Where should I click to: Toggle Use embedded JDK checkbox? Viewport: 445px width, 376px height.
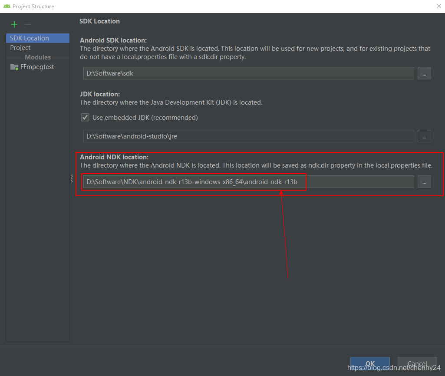(85, 117)
